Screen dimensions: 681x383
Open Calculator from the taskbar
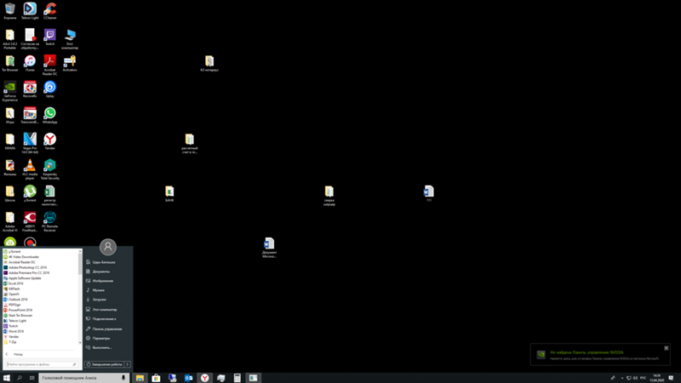point(237,378)
